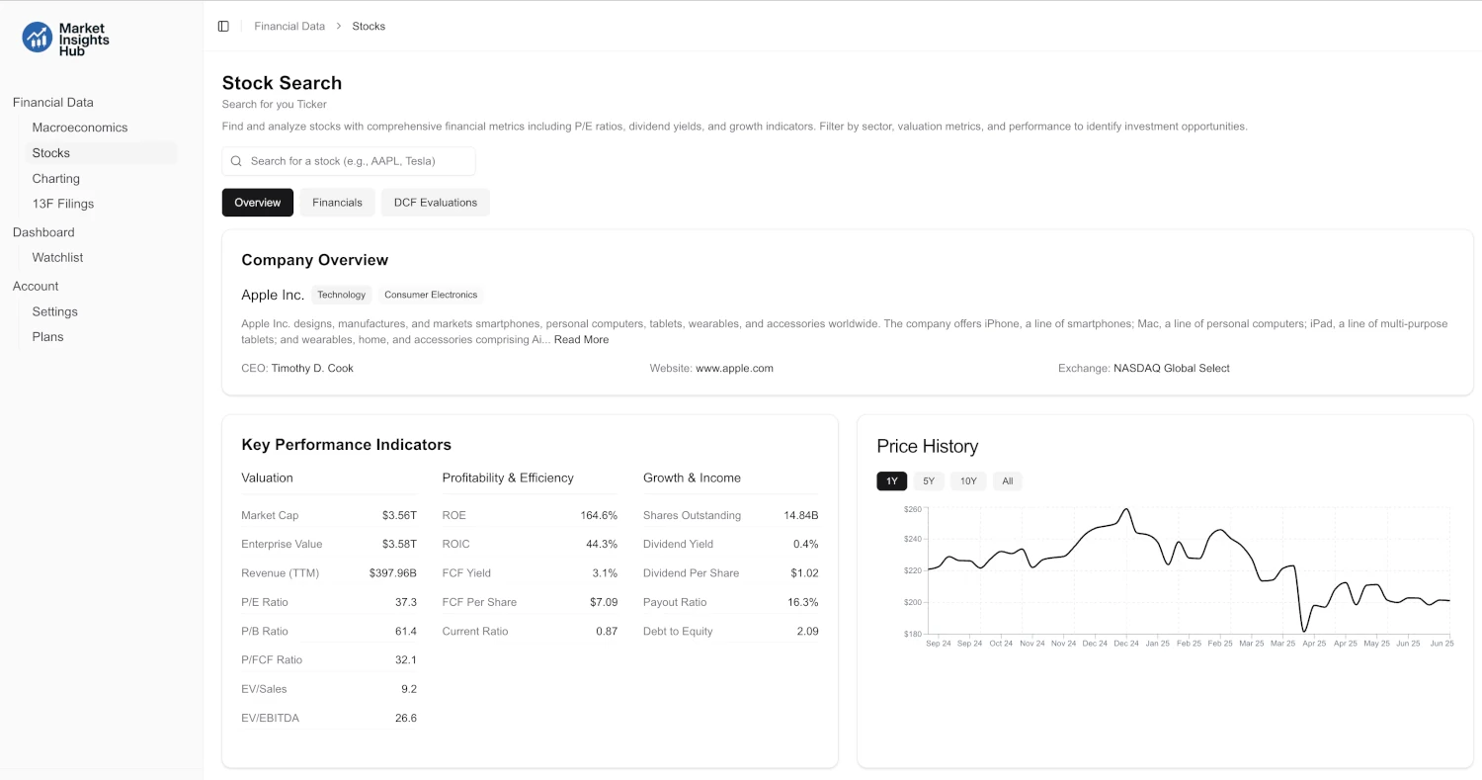Open your Watchlist under Dashboard
This screenshot has width=1482, height=780.
pos(57,257)
